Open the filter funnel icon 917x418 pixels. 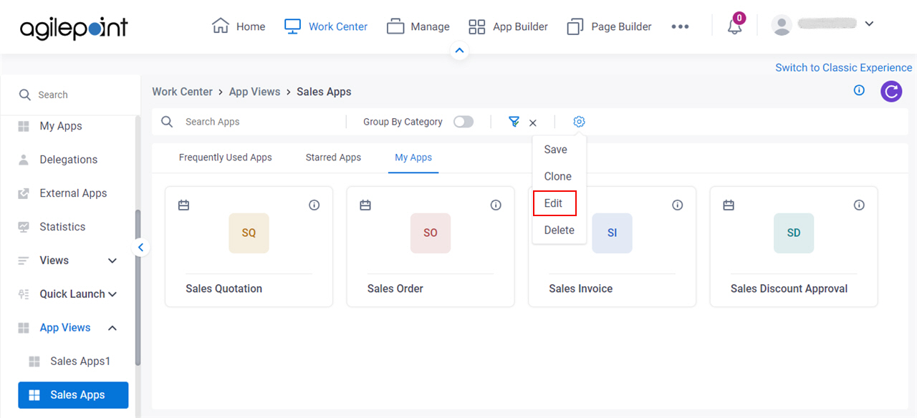coord(514,122)
